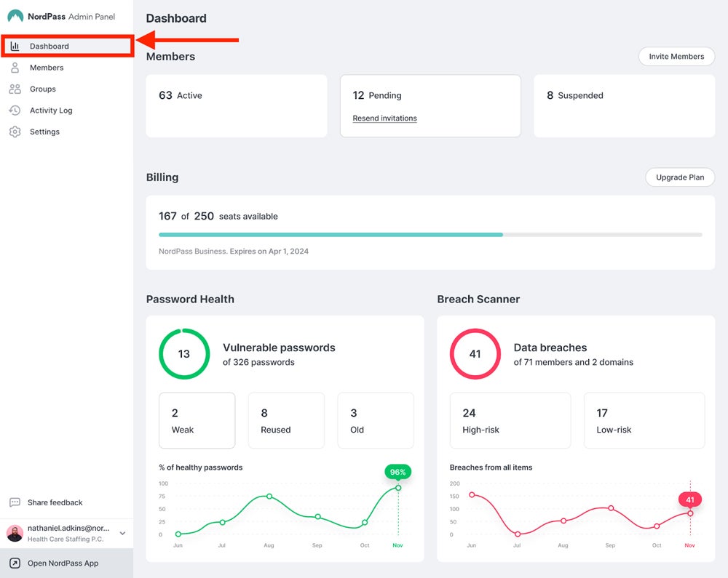Screen dimensions: 728x578
Task: Open the Members menu item
Action: click(x=47, y=68)
